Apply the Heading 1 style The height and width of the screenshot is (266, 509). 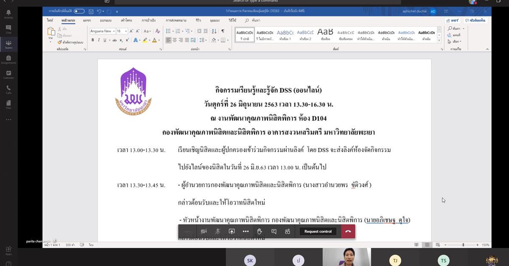285,35
